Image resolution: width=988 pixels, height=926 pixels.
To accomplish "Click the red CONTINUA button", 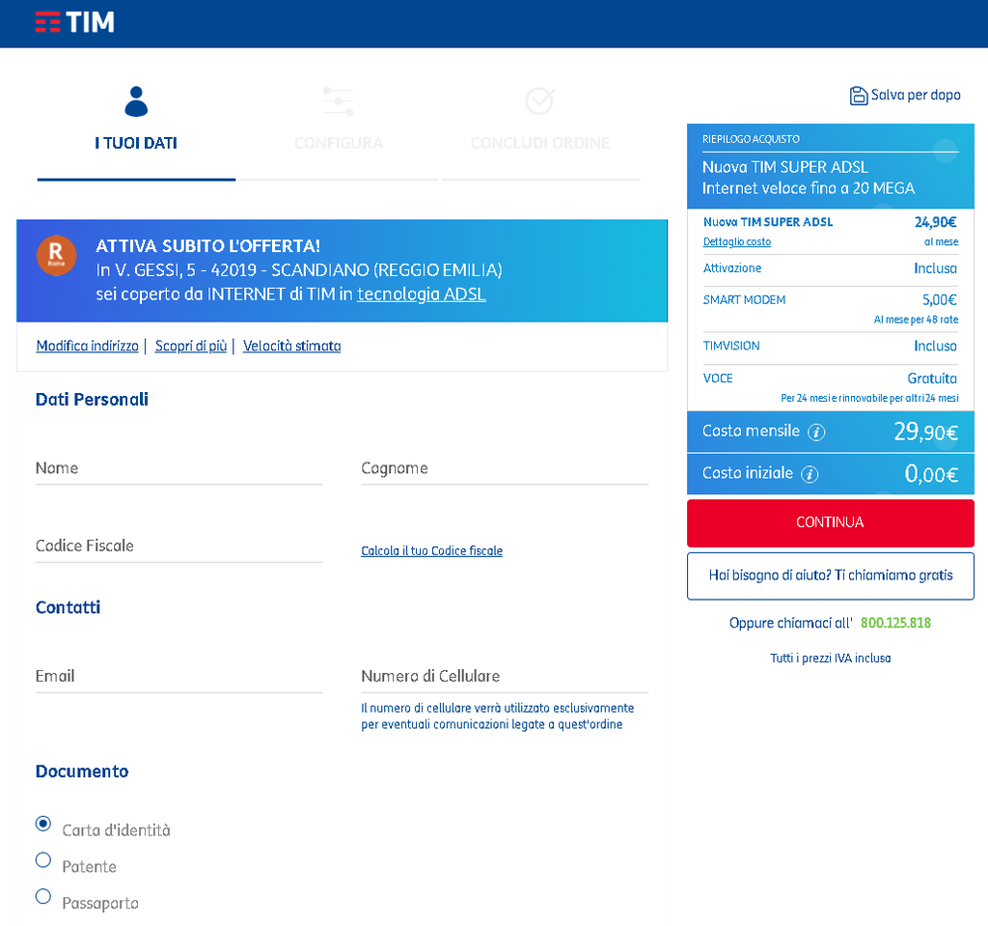I will 831,523.
